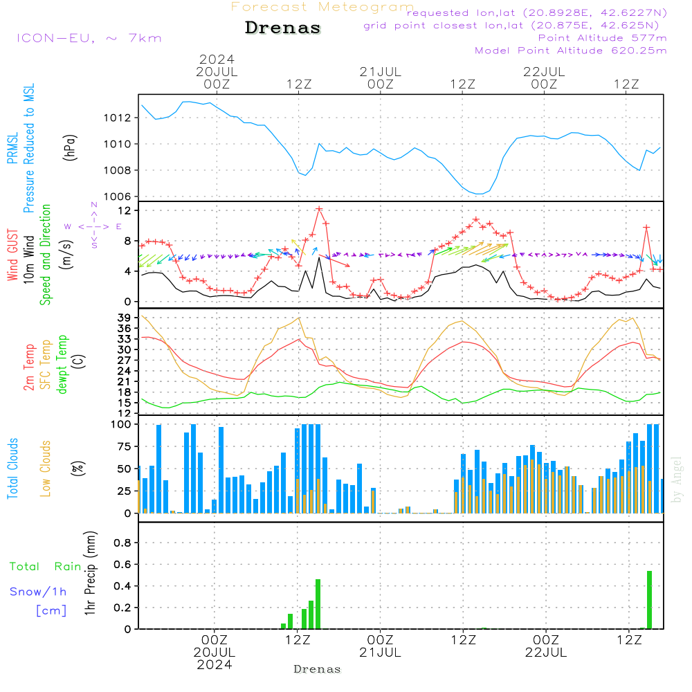The width and height of the screenshot is (692, 692).
Task: Click the '10m Wind' axis label
Action: (x=28, y=259)
